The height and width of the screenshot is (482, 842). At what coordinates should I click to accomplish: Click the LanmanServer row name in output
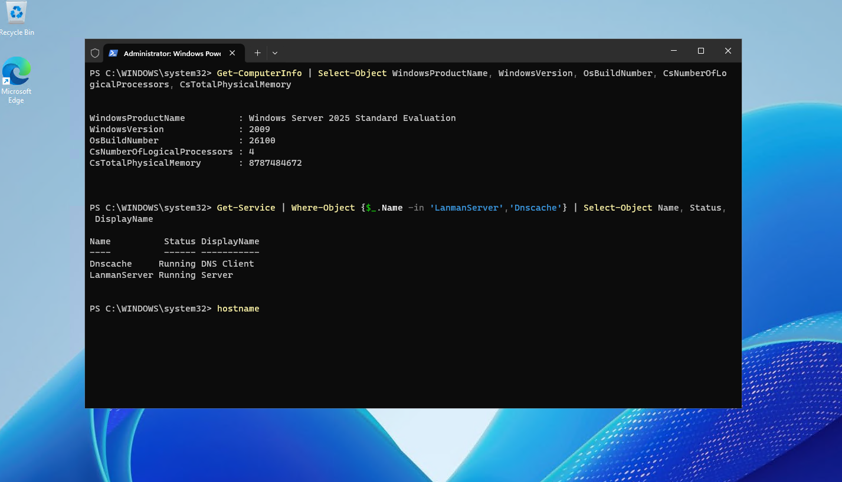click(x=121, y=275)
